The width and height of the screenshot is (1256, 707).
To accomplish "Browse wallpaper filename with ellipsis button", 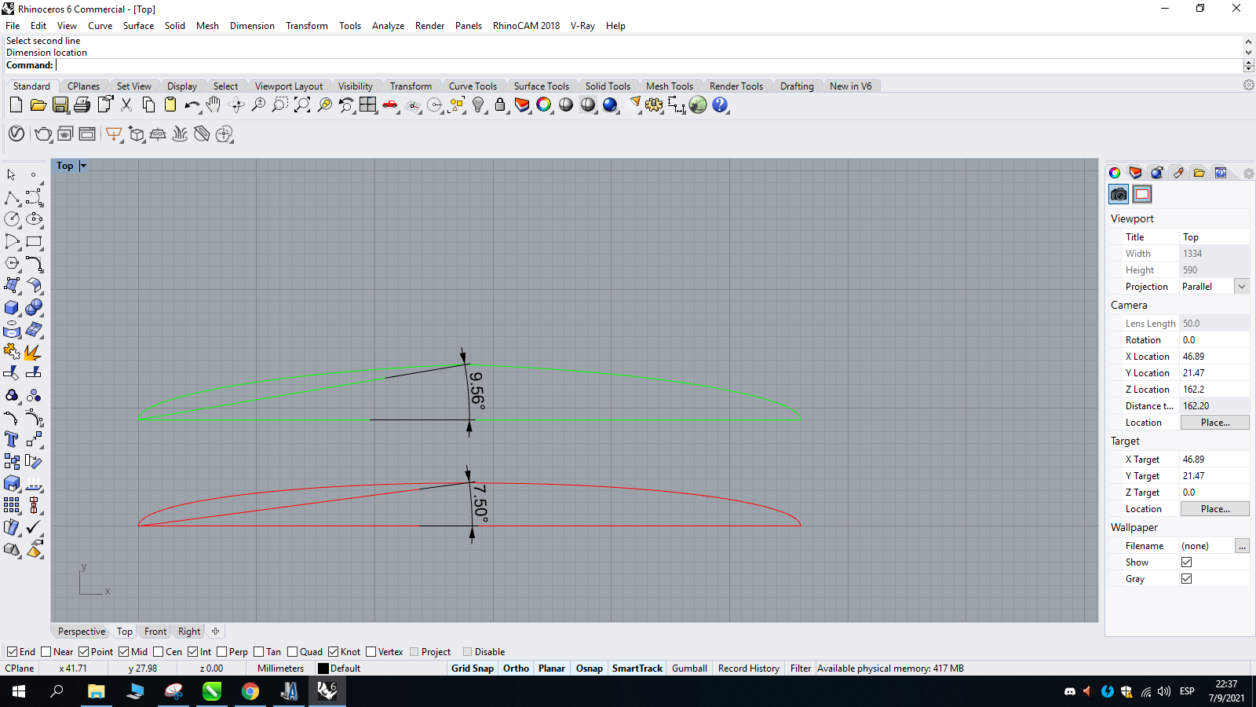I will (1242, 546).
